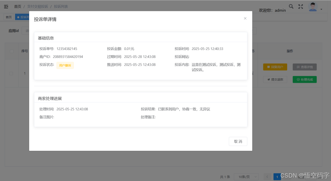Screen dimensions: 331x181
Task: Open the search magnifier icon in header
Action: tap(291, 6)
